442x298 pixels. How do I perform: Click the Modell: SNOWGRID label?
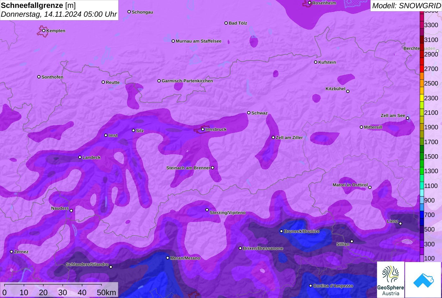coord(406,6)
